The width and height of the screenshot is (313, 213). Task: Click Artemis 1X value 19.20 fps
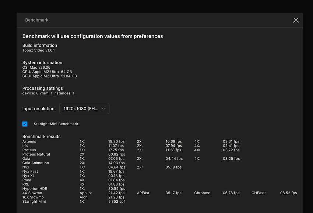[x=116, y=141]
